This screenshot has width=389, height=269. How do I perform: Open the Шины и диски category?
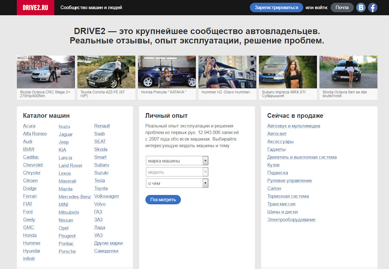(282, 212)
